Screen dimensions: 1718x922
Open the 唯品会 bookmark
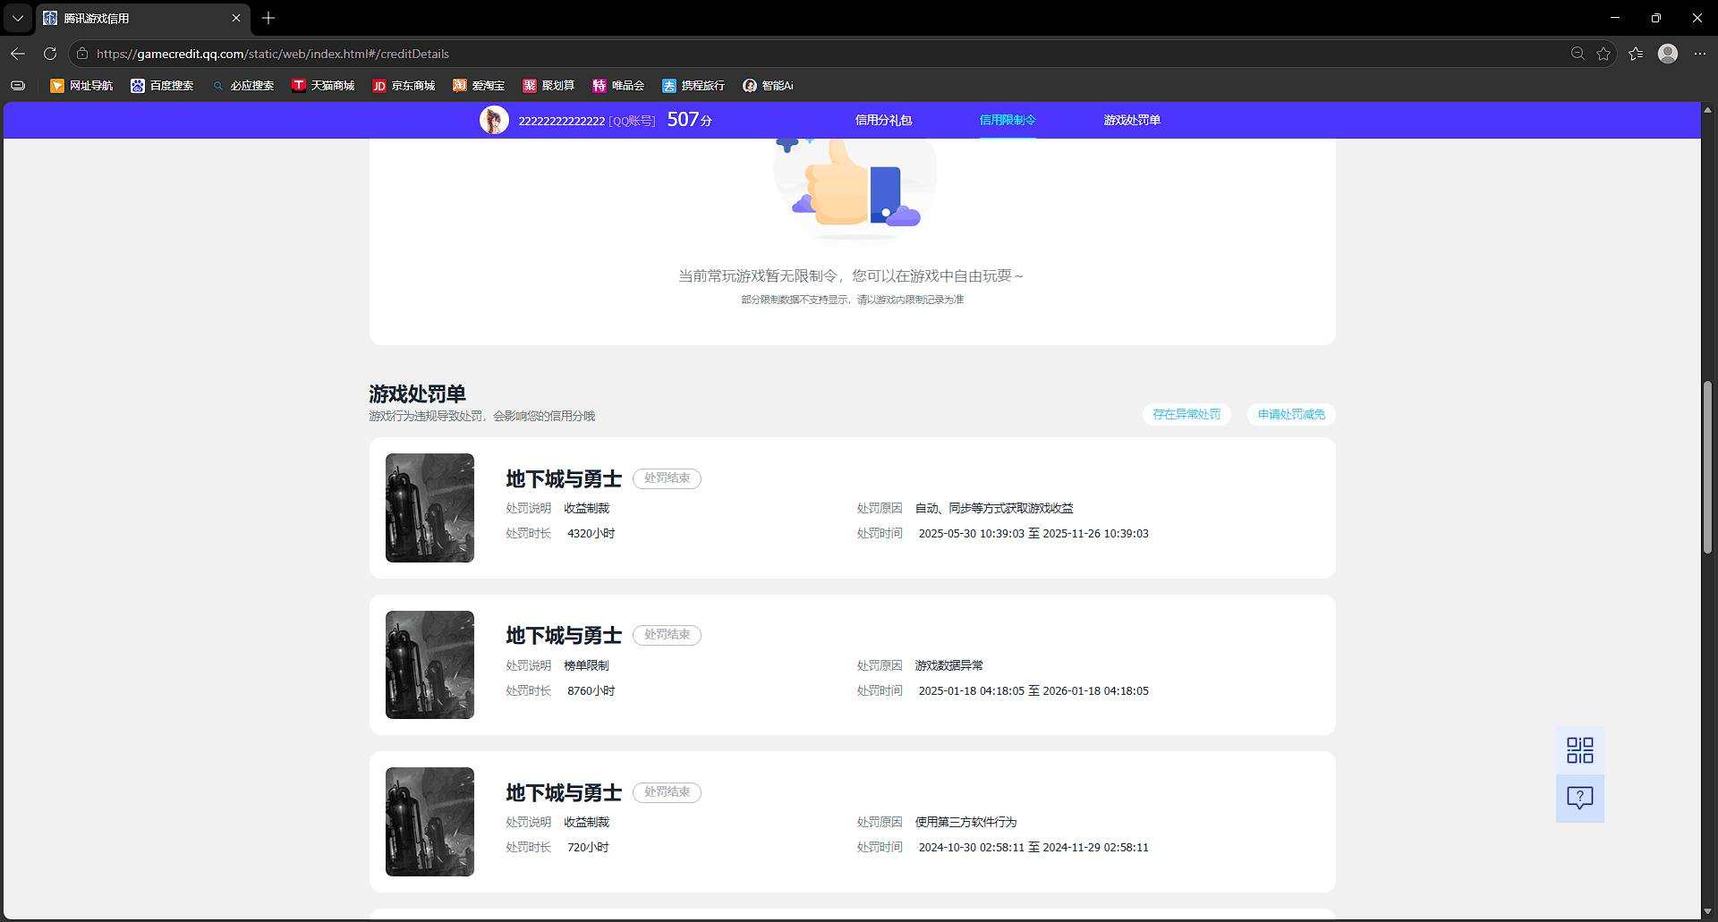tap(618, 86)
